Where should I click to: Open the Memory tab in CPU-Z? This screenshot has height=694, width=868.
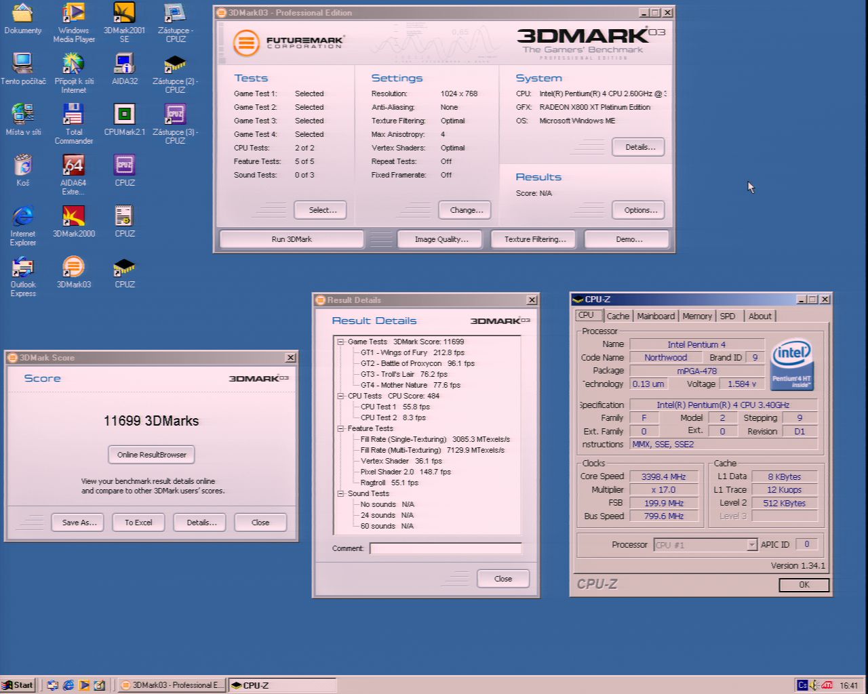coord(697,316)
